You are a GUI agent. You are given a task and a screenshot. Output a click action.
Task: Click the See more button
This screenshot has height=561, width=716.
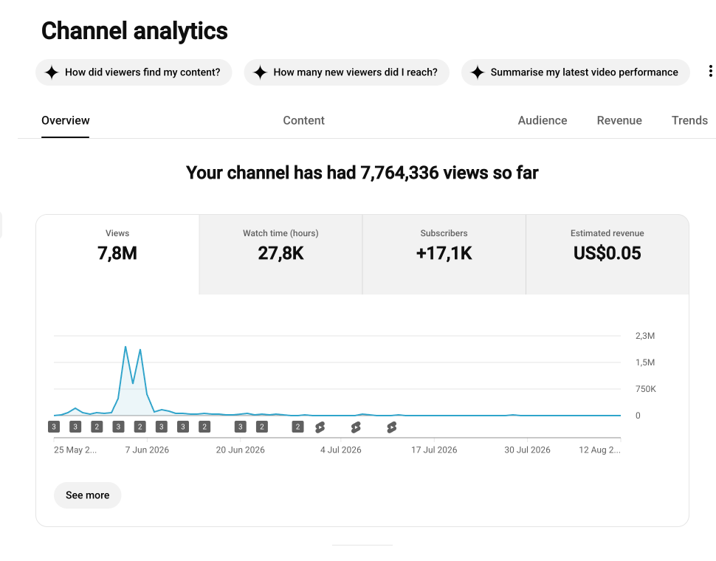click(x=88, y=495)
